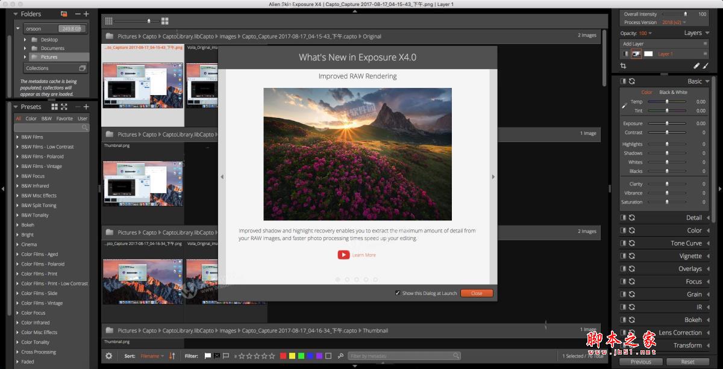
Task: Select the Color presets tab
Action: coord(31,119)
